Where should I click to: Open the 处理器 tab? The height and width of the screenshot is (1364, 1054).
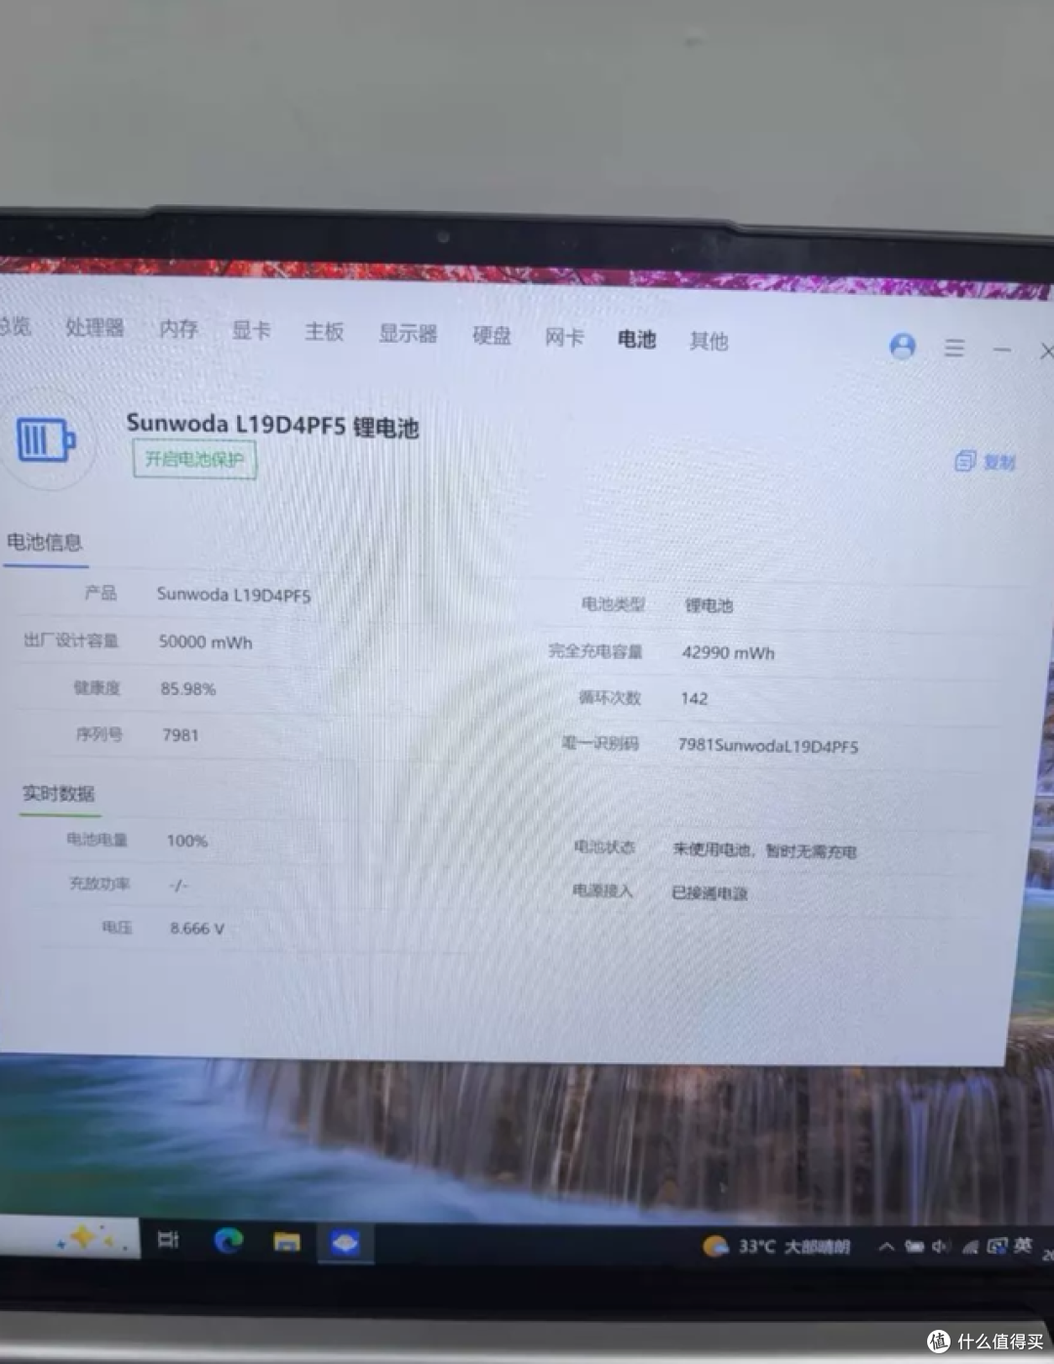point(95,327)
